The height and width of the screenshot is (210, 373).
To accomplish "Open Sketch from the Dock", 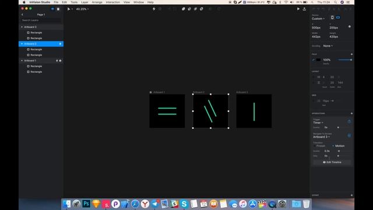I will coord(96,204).
